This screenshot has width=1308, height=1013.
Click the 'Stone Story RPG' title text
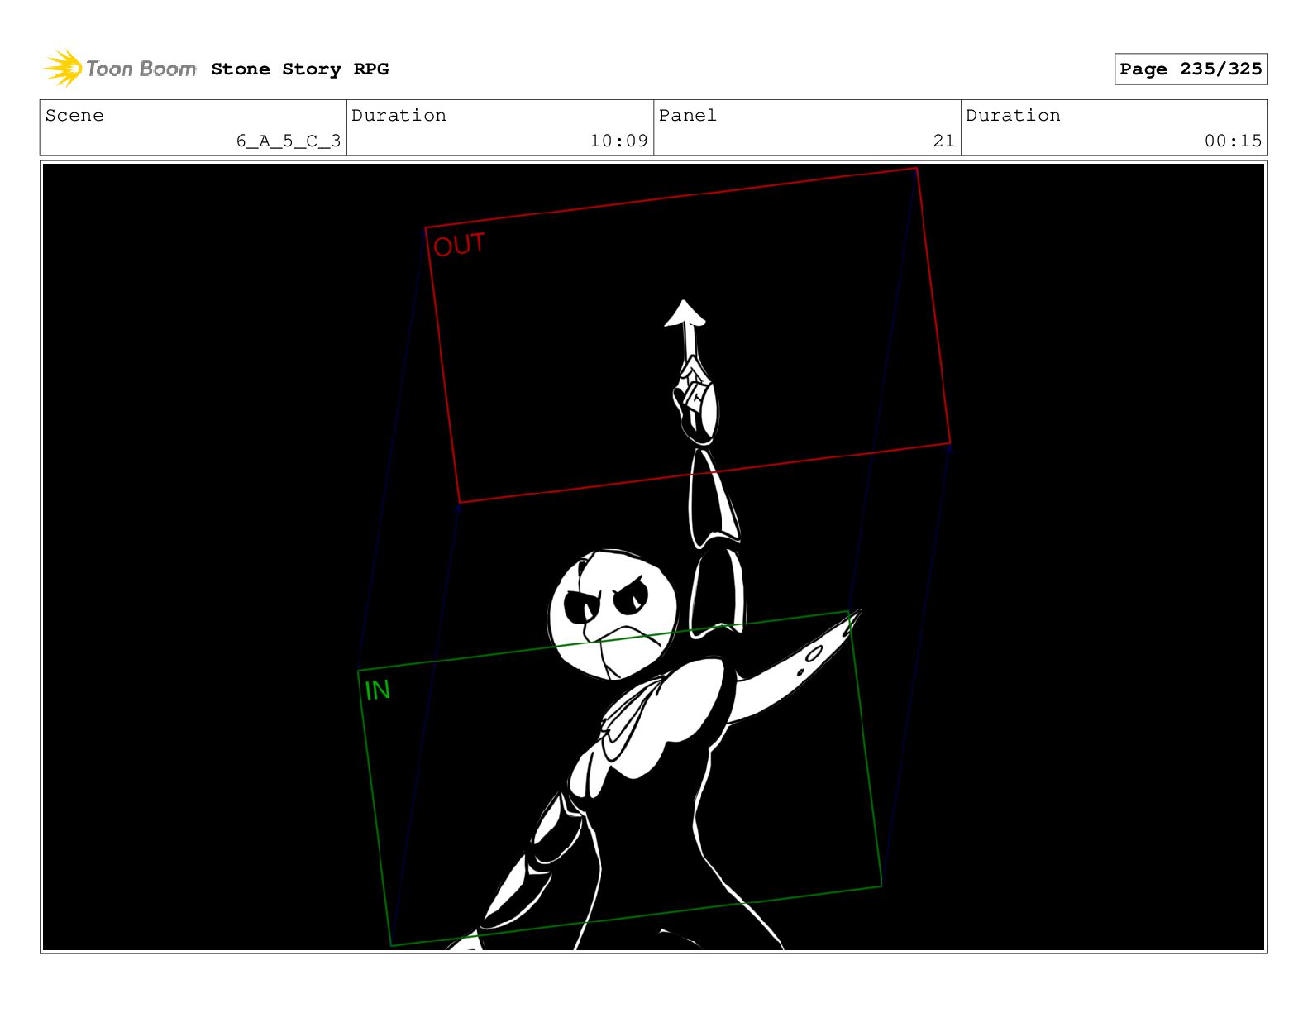pos(299,69)
